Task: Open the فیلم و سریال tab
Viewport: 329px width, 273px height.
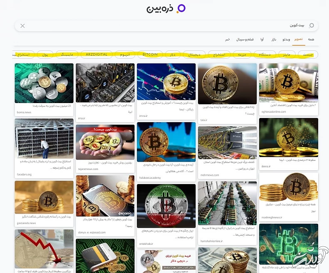Action: 245,39
